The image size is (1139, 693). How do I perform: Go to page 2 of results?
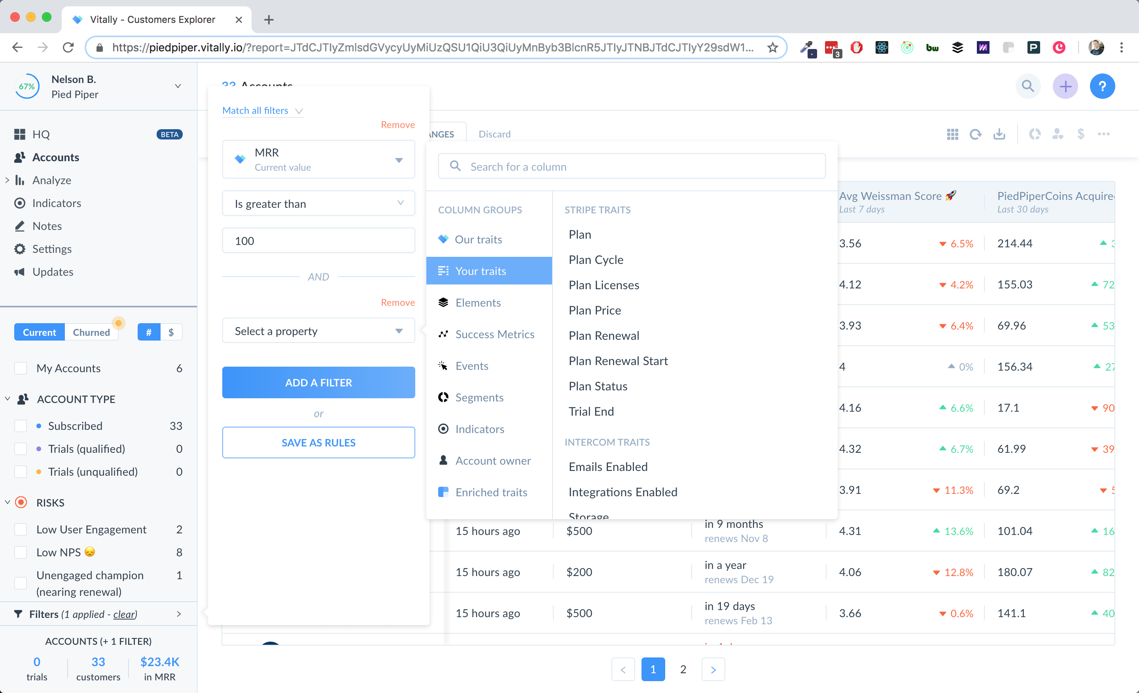click(683, 669)
